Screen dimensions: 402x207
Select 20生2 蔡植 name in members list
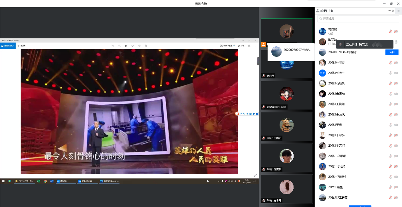336,187
